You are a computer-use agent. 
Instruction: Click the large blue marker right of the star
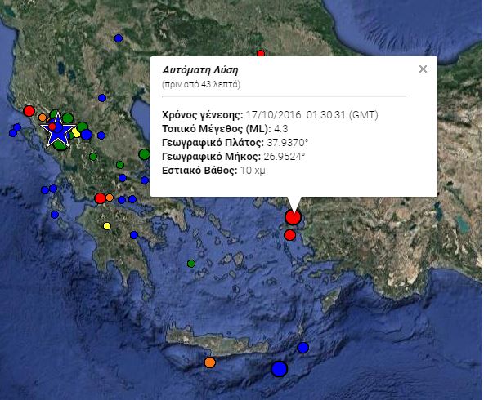(87, 135)
